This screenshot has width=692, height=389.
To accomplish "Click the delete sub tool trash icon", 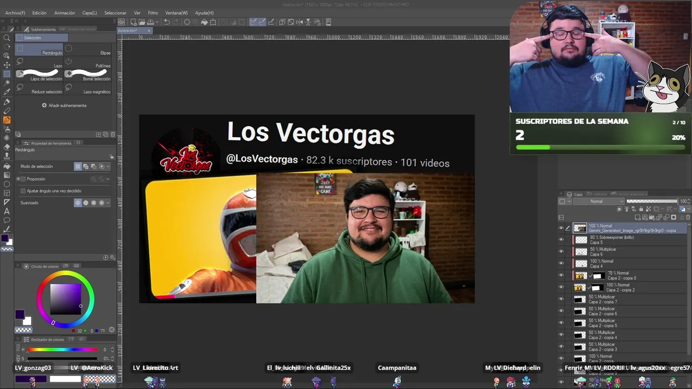I will 112,135.
